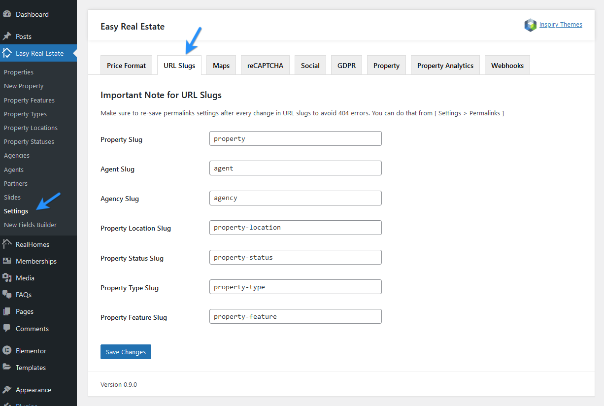The image size is (604, 406).
Task: Open Settings in the sidebar submenu
Action: [x=16, y=211]
